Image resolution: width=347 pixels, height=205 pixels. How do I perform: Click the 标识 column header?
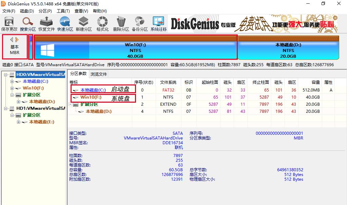point(189,82)
